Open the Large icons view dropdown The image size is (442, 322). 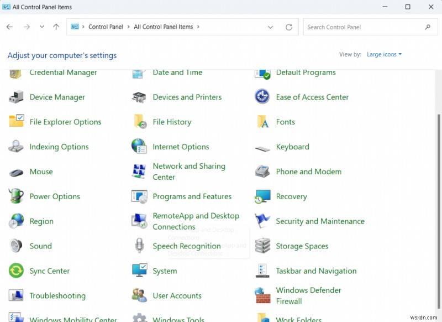384,54
